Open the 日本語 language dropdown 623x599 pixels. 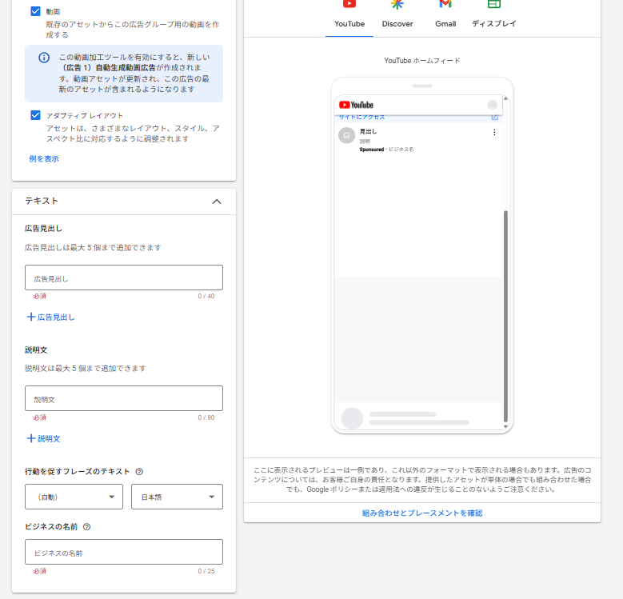click(x=177, y=497)
